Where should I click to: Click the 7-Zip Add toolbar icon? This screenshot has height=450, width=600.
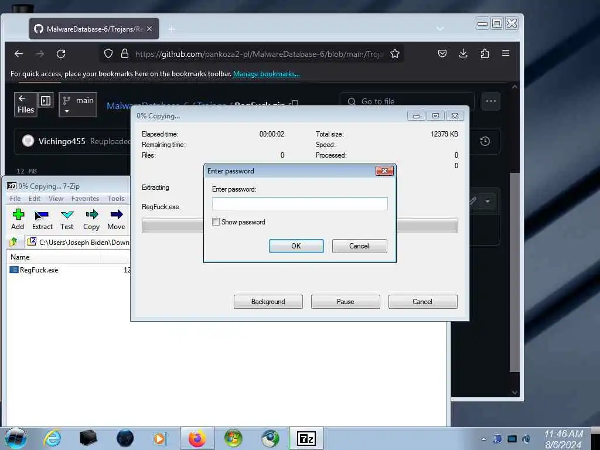pyautogui.click(x=18, y=219)
